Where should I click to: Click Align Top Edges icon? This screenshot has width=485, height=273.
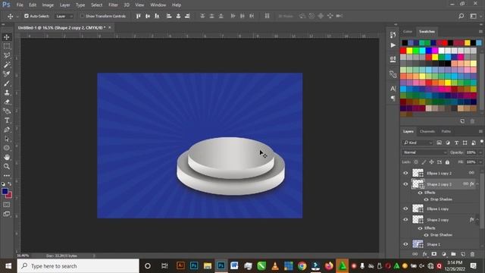coord(138,16)
